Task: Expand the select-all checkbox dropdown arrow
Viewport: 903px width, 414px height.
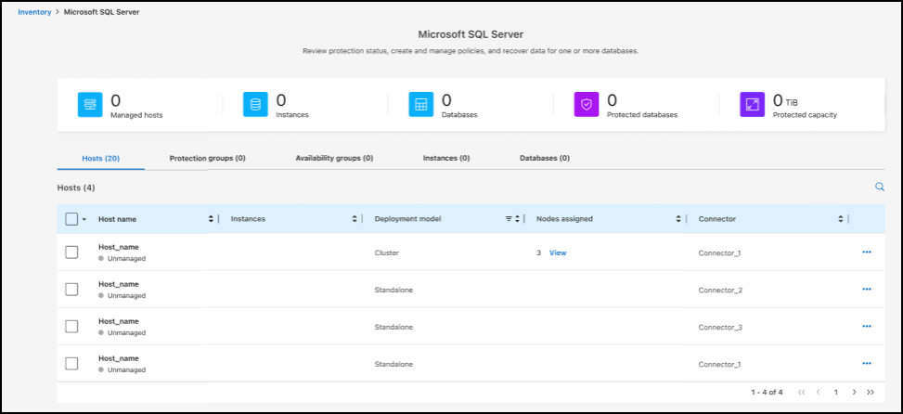Action: coord(84,220)
